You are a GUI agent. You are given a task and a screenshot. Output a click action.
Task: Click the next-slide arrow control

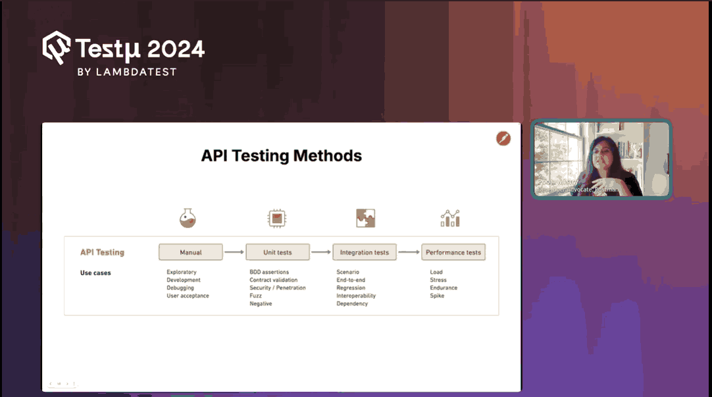pyautogui.click(x=67, y=384)
